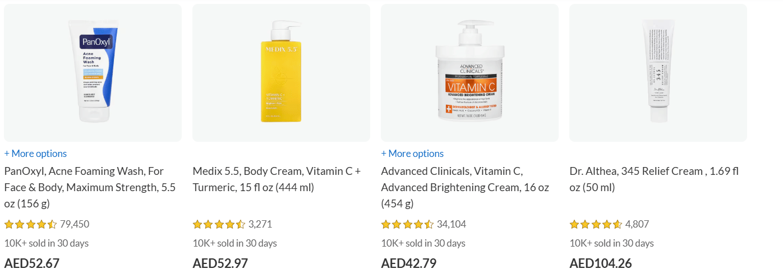View the 34,104 reviews for Advanced Clinicals

(x=452, y=225)
